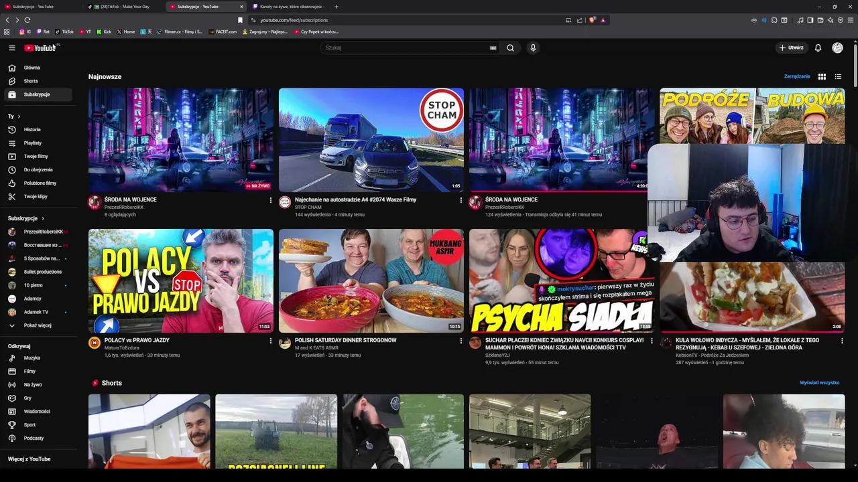
Task: Close the active Subskrypcje tab
Action: click(241, 7)
